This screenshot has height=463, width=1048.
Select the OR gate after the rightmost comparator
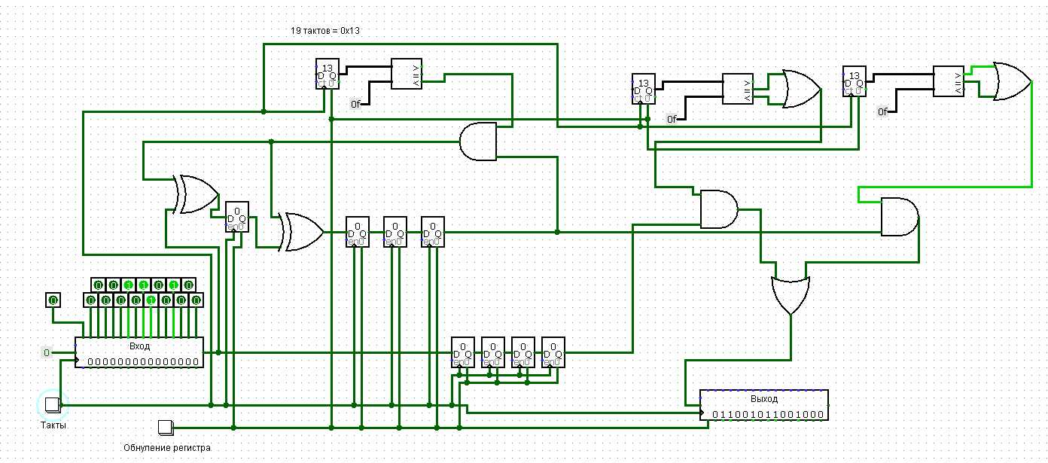pos(1013,81)
